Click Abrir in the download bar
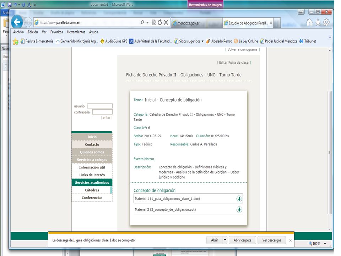341x256 pixels. 215,240
